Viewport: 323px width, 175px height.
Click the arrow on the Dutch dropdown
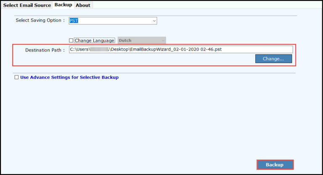point(163,40)
